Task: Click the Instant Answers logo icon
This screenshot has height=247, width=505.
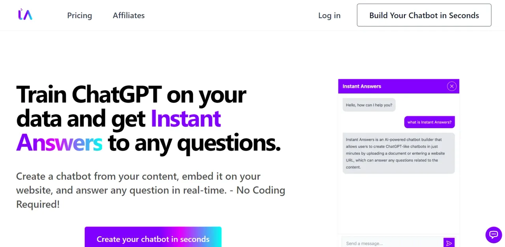Action: [x=25, y=15]
